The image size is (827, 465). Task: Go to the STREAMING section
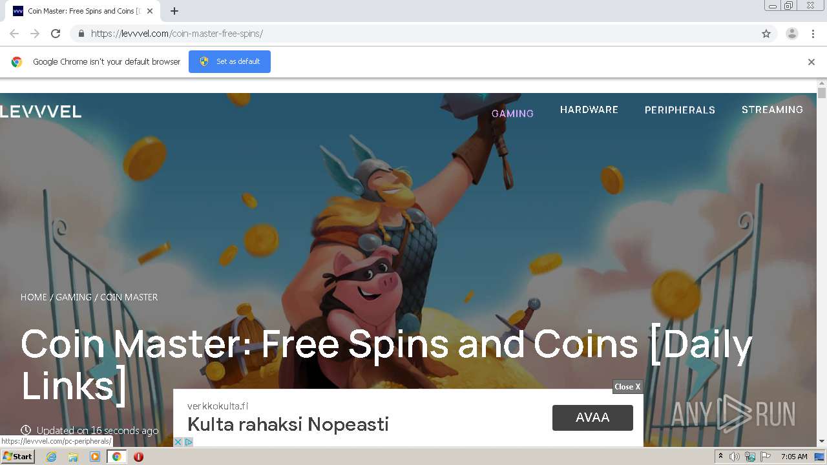point(772,110)
